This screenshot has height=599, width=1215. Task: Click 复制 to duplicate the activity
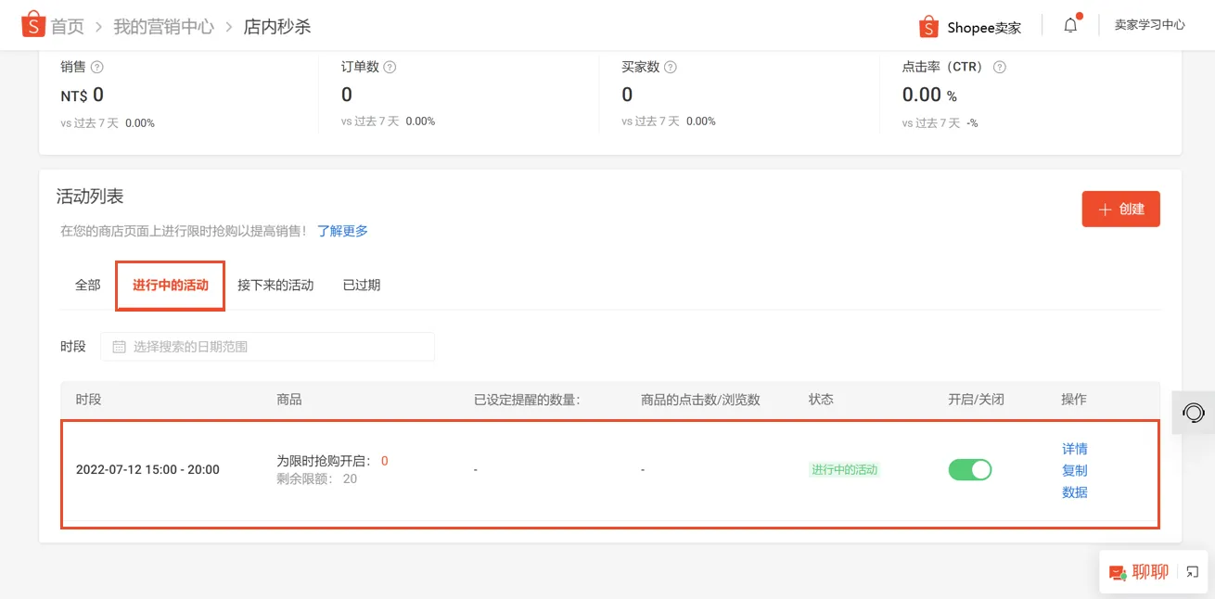1074,470
